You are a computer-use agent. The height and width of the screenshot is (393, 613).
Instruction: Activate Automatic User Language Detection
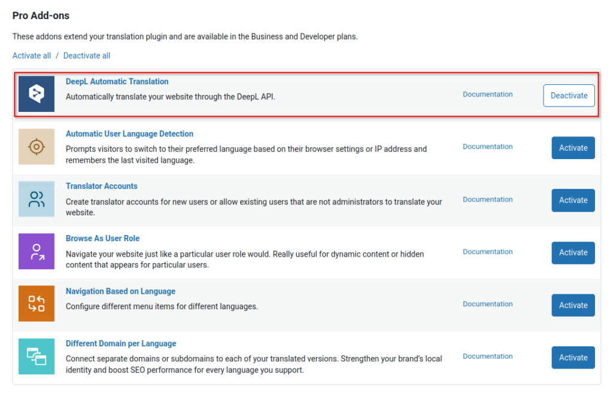572,148
